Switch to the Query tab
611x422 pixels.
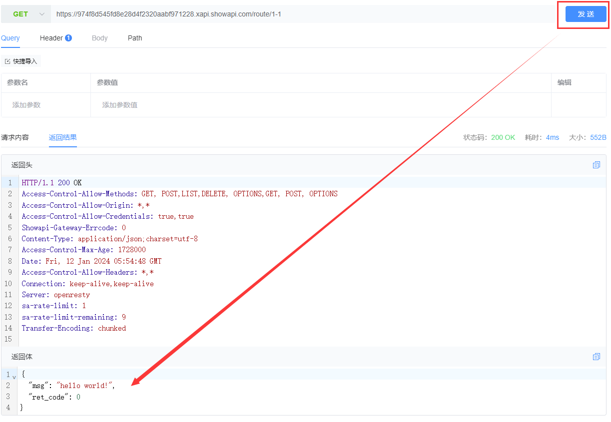pos(10,38)
